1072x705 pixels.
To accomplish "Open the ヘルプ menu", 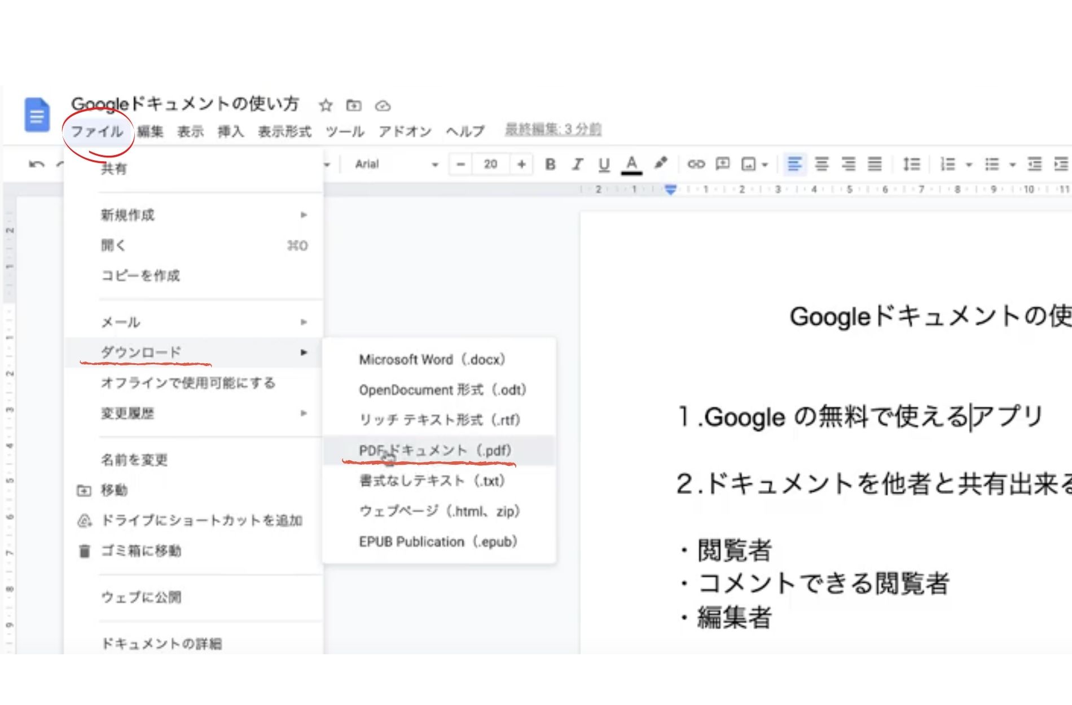I will [465, 131].
